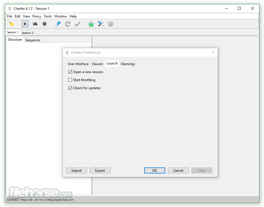264x207 pixels.
Task: Click the CONNECT status bar text
Action: (x=40, y=200)
